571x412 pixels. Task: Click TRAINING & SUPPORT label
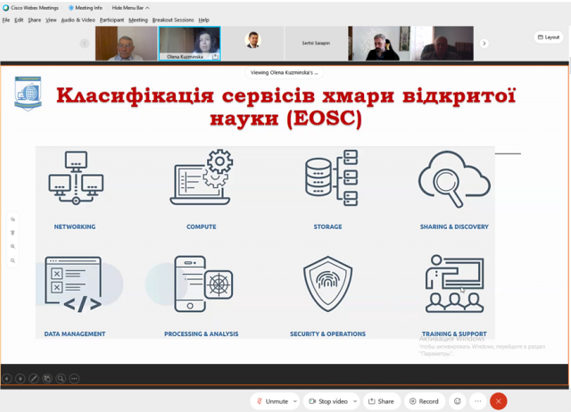[454, 334]
